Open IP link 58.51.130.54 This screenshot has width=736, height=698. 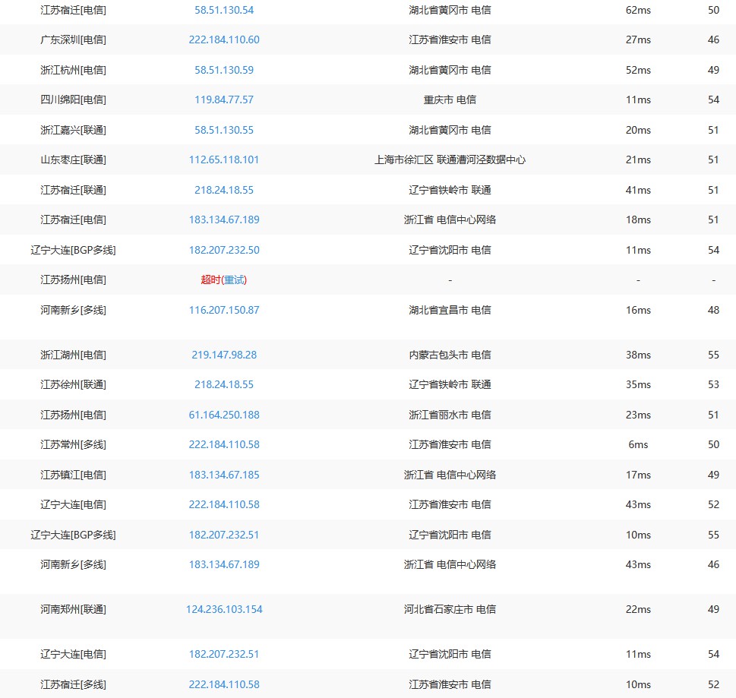click(x=224, y=10)
